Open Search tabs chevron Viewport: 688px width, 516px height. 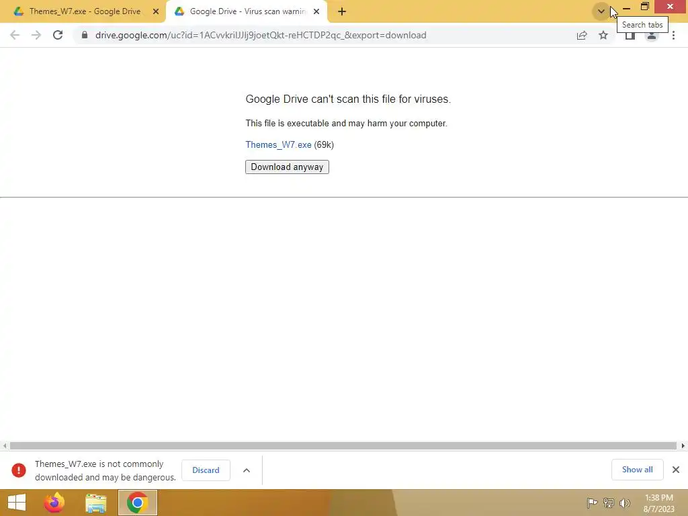[x=601, y=11]
